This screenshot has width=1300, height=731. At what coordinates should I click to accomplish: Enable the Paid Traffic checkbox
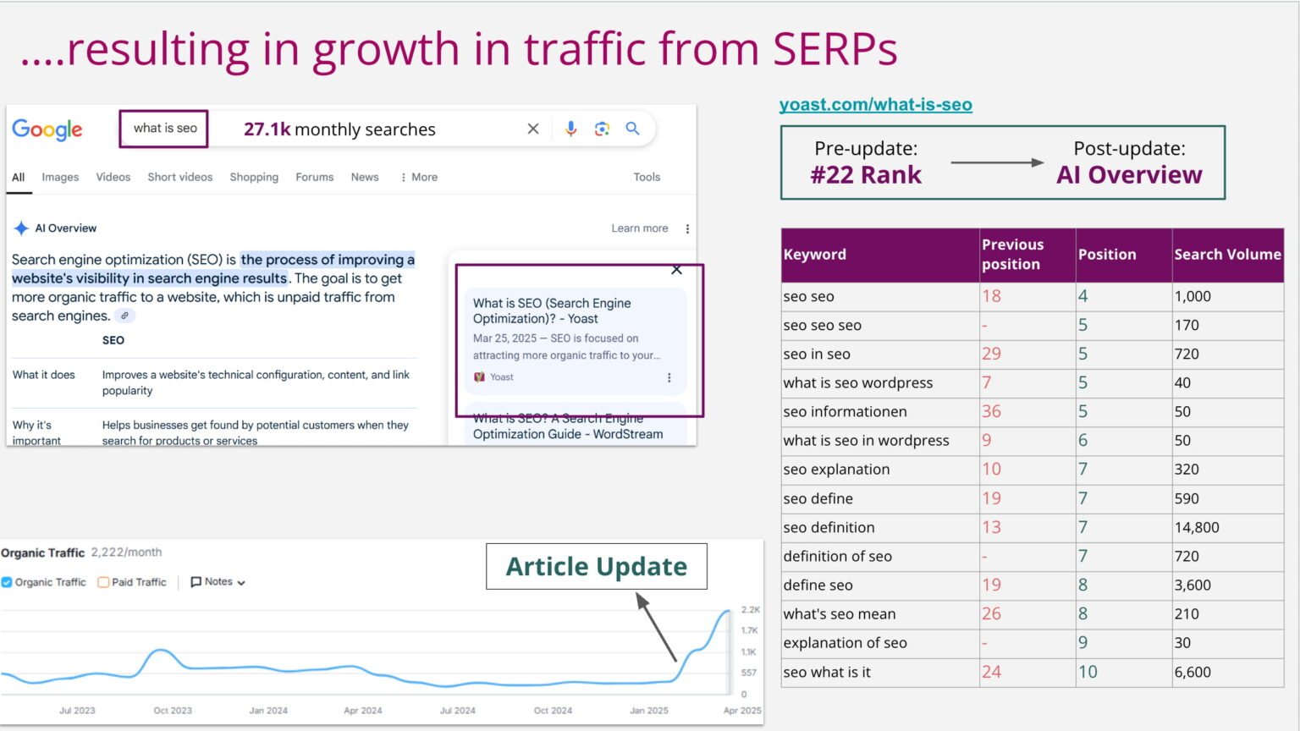[x=103, y=581]
